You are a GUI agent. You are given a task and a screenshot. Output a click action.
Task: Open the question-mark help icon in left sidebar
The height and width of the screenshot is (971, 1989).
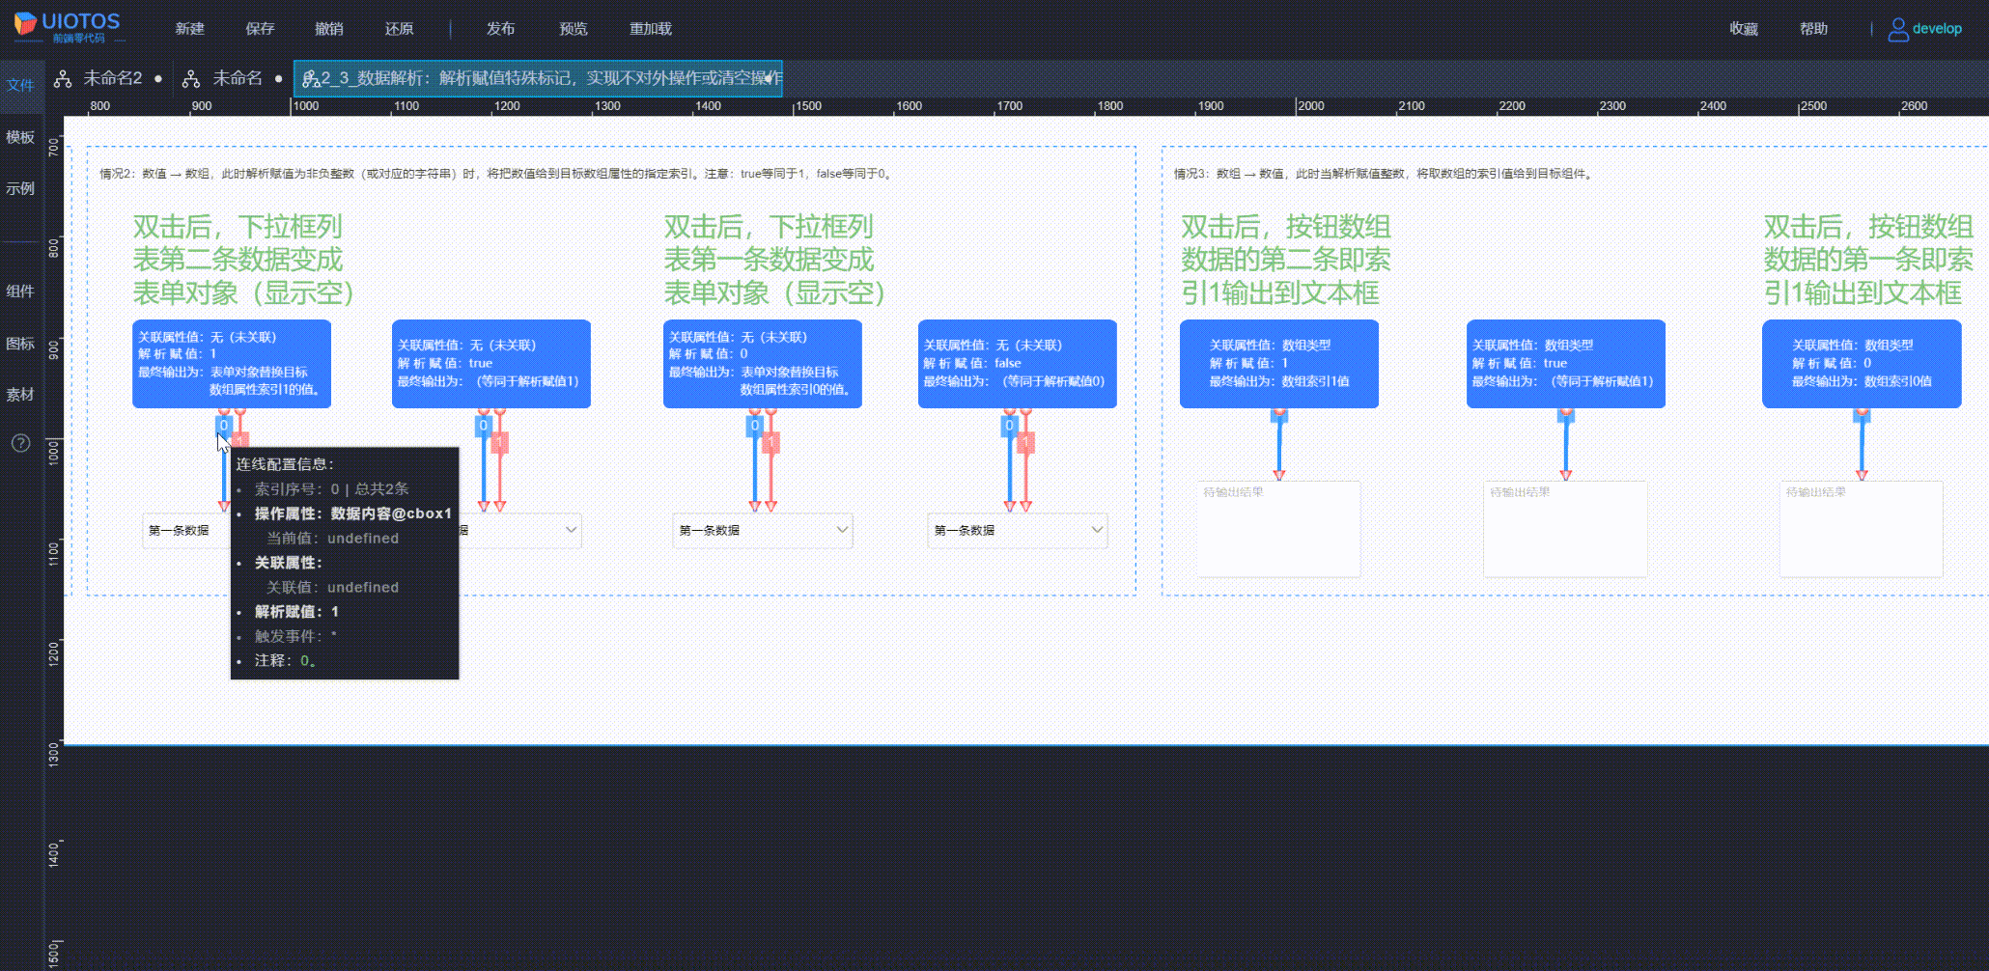click(20, 443)
